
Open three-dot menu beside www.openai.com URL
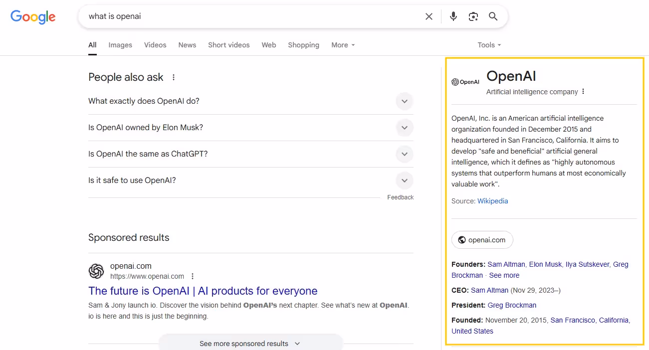tap(193, 276)
